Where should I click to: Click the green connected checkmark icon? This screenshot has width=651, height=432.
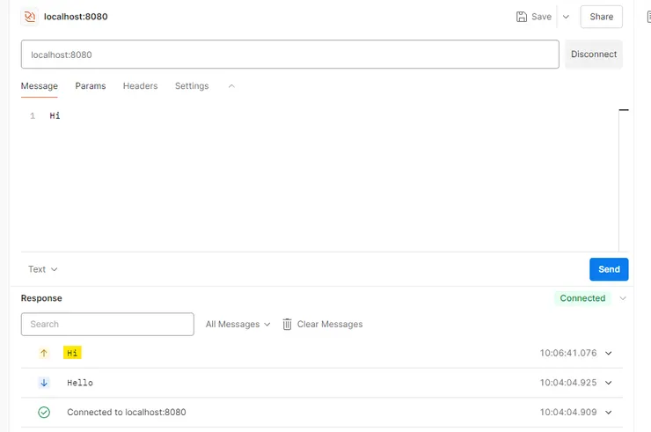coord(44,412)
